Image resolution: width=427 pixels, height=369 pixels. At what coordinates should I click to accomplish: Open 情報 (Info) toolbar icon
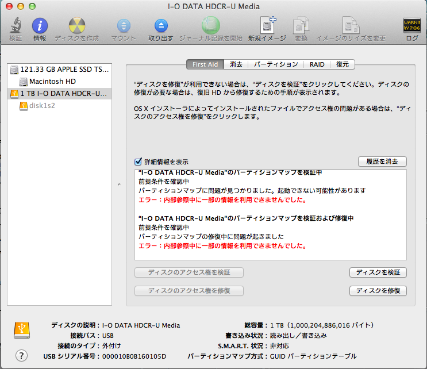click(40, 26)
